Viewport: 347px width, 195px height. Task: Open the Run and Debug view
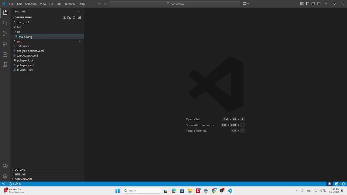point(5,44)
